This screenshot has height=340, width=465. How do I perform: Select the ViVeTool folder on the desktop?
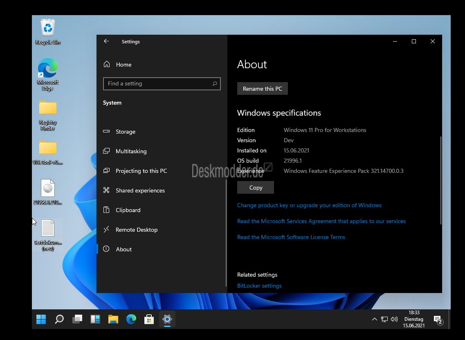click(x=48, y=153)
